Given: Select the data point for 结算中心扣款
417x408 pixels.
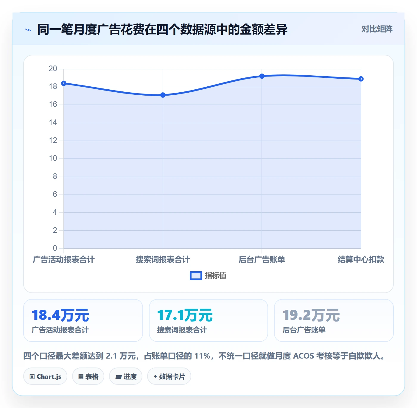Looking at the screenshot, I should point(361,79).
